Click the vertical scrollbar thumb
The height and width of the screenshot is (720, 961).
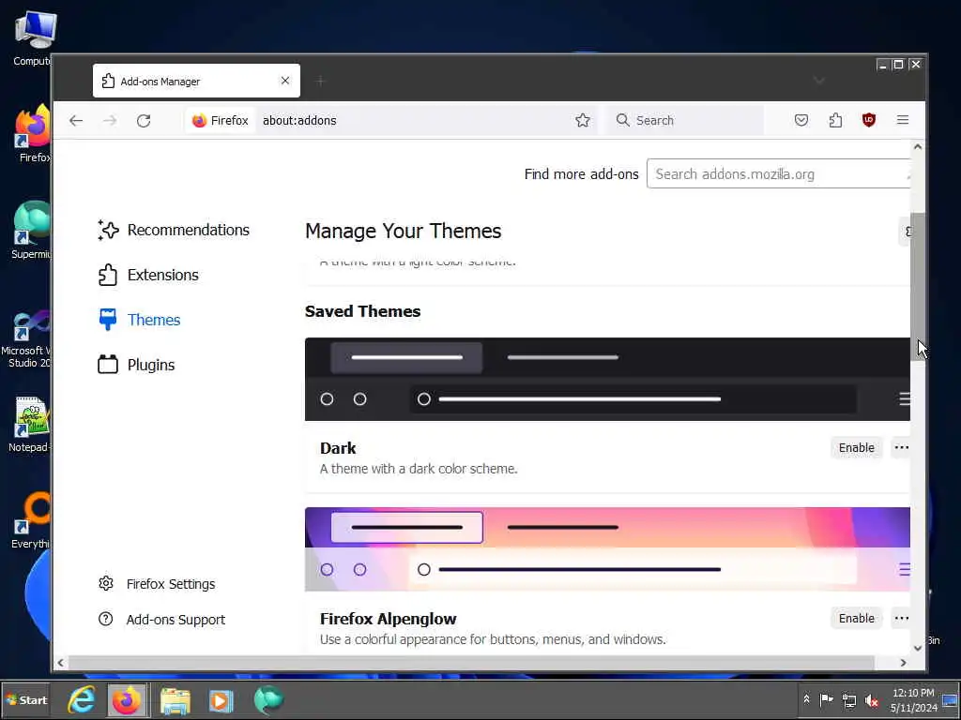click(918, 287)
